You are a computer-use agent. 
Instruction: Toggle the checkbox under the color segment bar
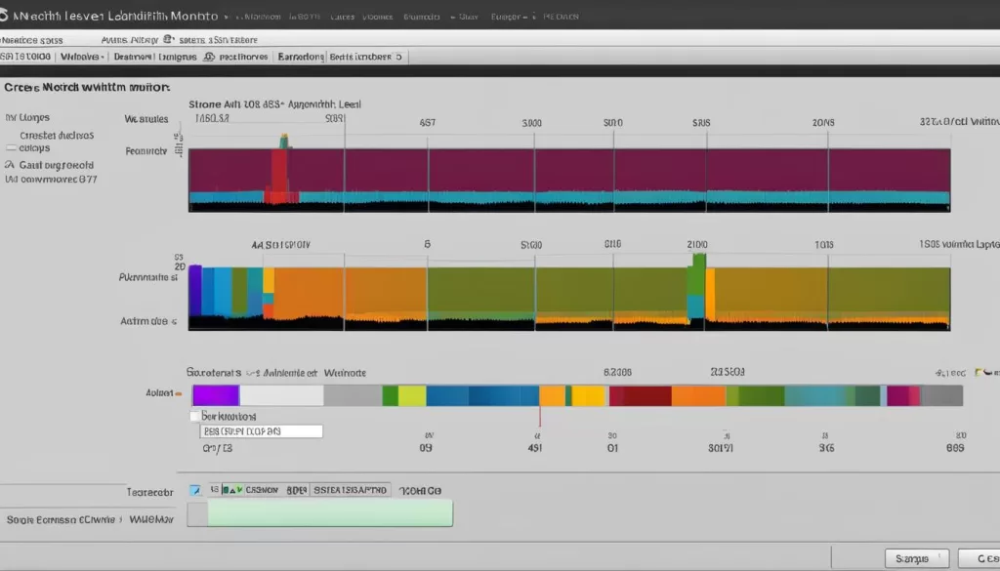click(193, 416)
